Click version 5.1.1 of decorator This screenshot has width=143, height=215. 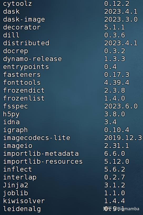(115, 27)
